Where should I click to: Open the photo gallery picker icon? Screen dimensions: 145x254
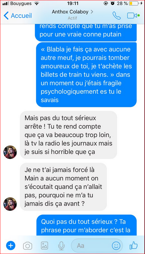pos(45,246)
